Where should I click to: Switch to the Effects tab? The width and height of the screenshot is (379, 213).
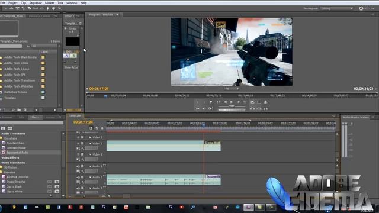(35, 117)
